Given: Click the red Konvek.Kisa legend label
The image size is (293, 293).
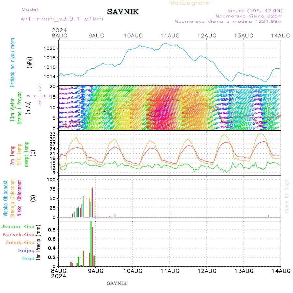Looking at the screenshot, I should (x=19, y=235).
